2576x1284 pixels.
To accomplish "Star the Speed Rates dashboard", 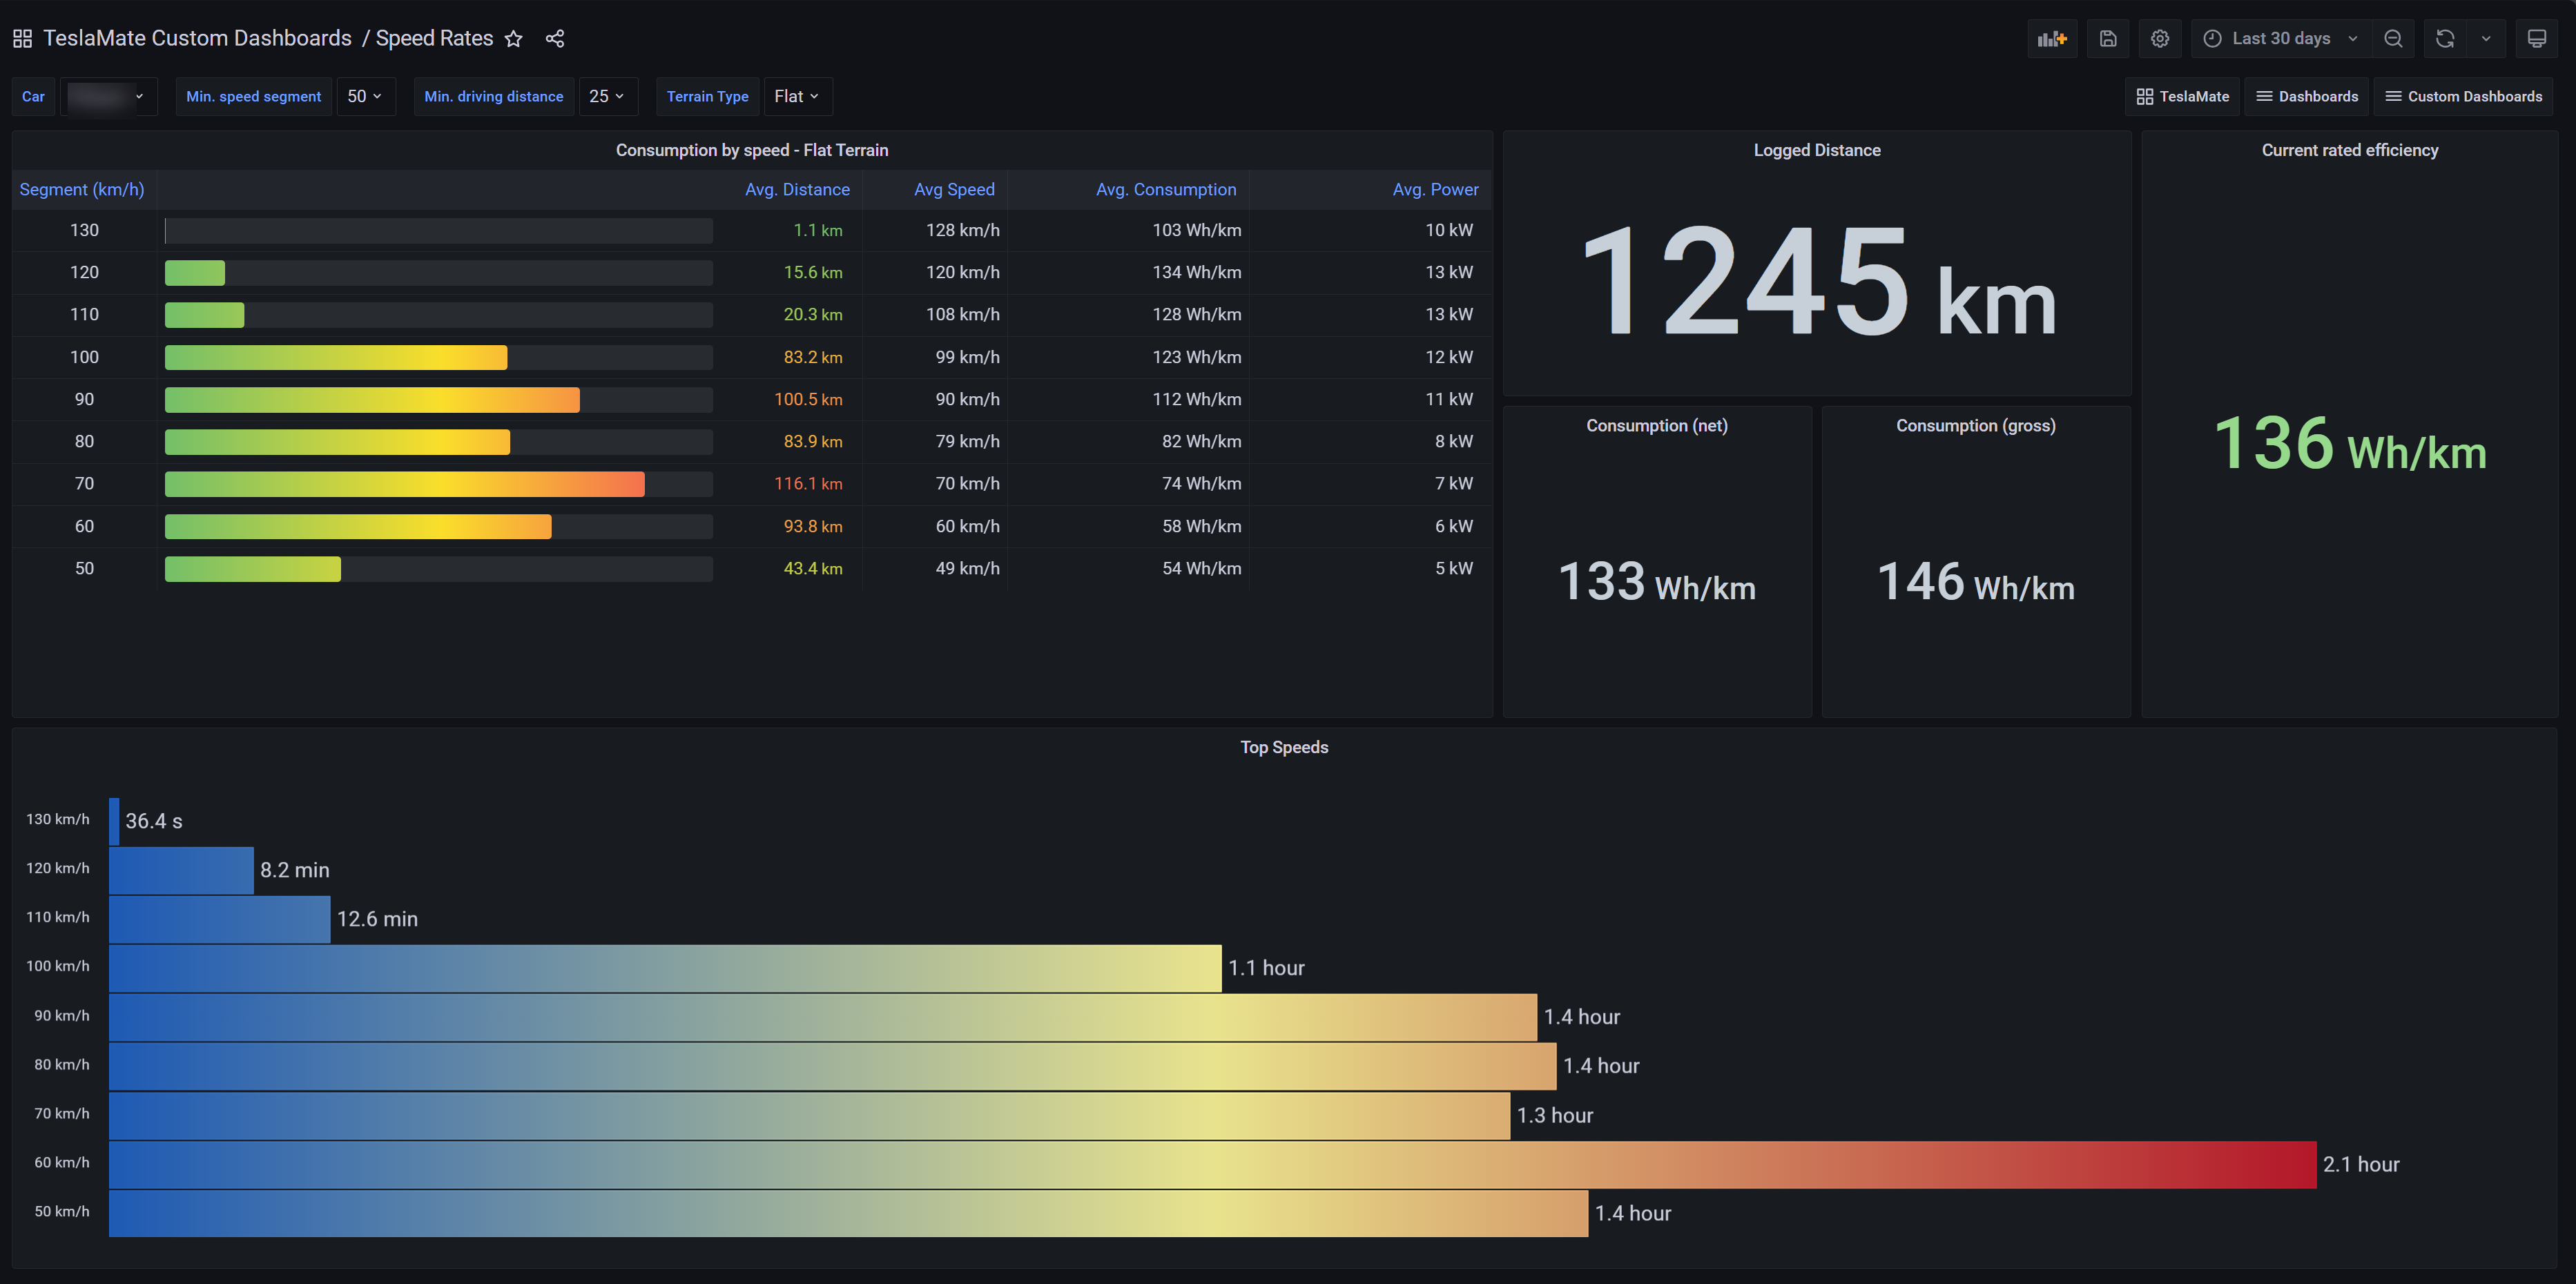I will click(513, 39).
